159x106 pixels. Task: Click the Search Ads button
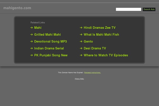(149, 9)
